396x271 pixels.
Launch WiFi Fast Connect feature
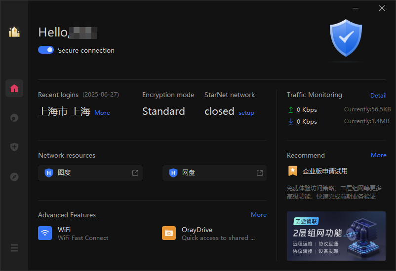[x=73, y=233]
